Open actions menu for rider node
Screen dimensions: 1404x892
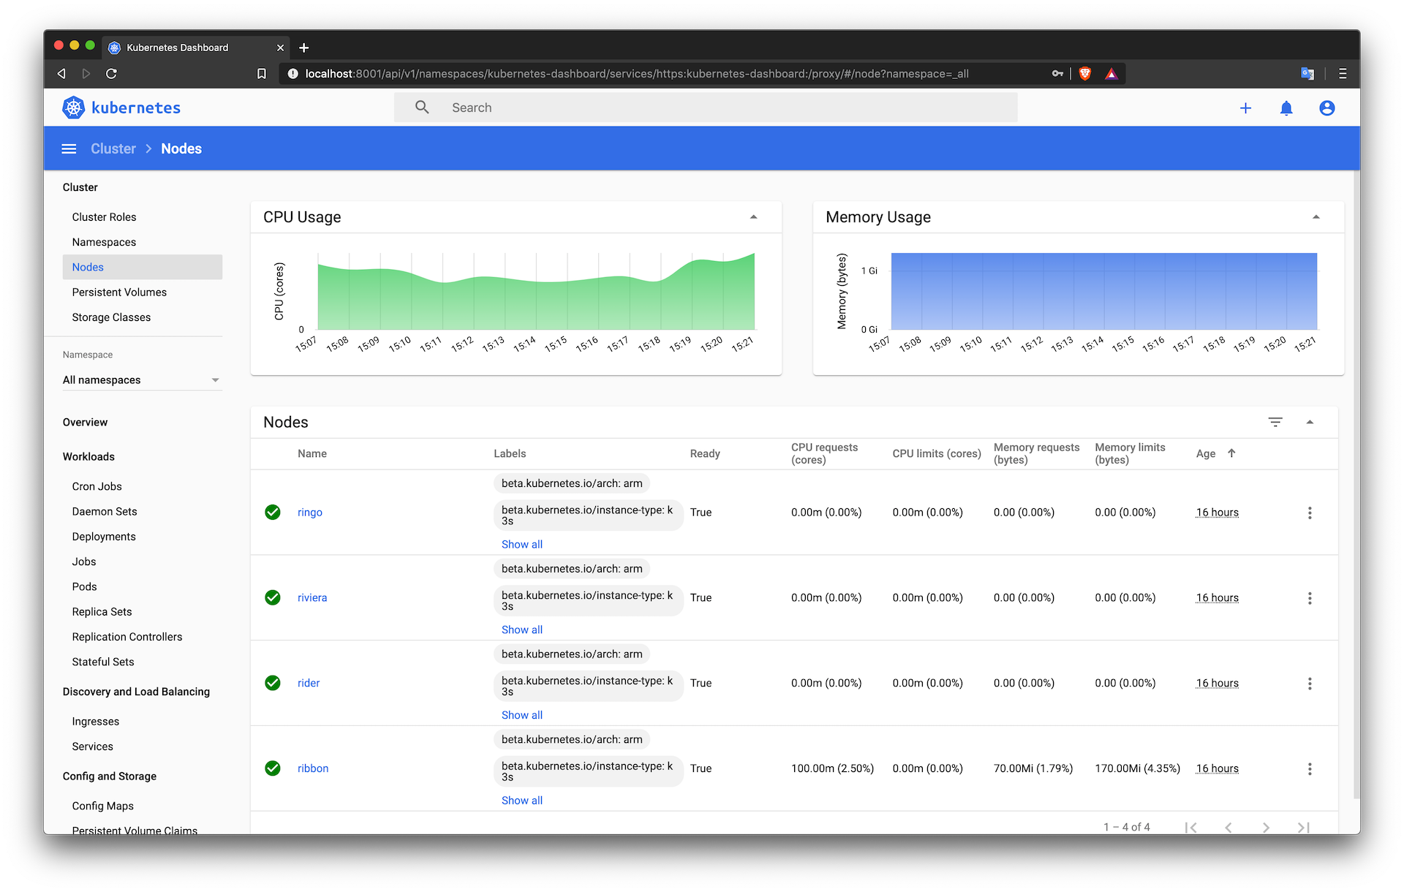tap(1310, 684)
